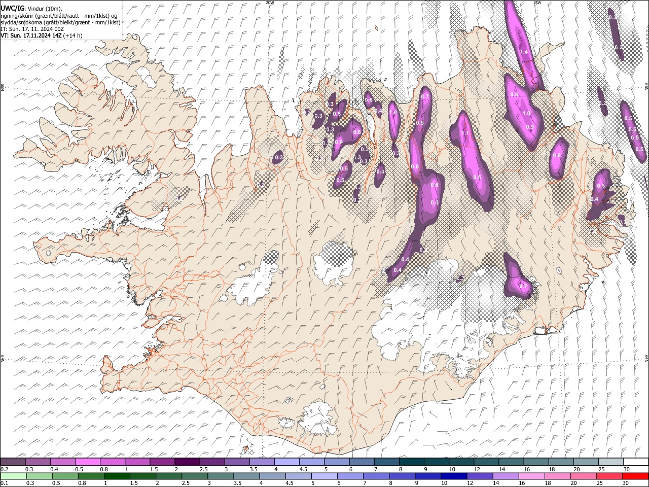This screenshot has width=649, height=487.
Task: Pick upper legend darkest purple swatch starting at 2
Action: (187, 462)
